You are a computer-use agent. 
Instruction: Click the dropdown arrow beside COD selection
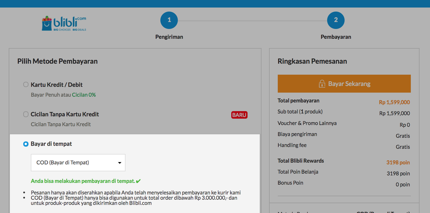pos(119,163)
